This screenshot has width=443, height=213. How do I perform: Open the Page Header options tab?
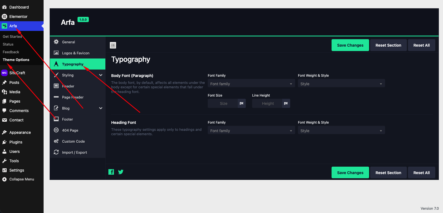click(x=78, y=97)
